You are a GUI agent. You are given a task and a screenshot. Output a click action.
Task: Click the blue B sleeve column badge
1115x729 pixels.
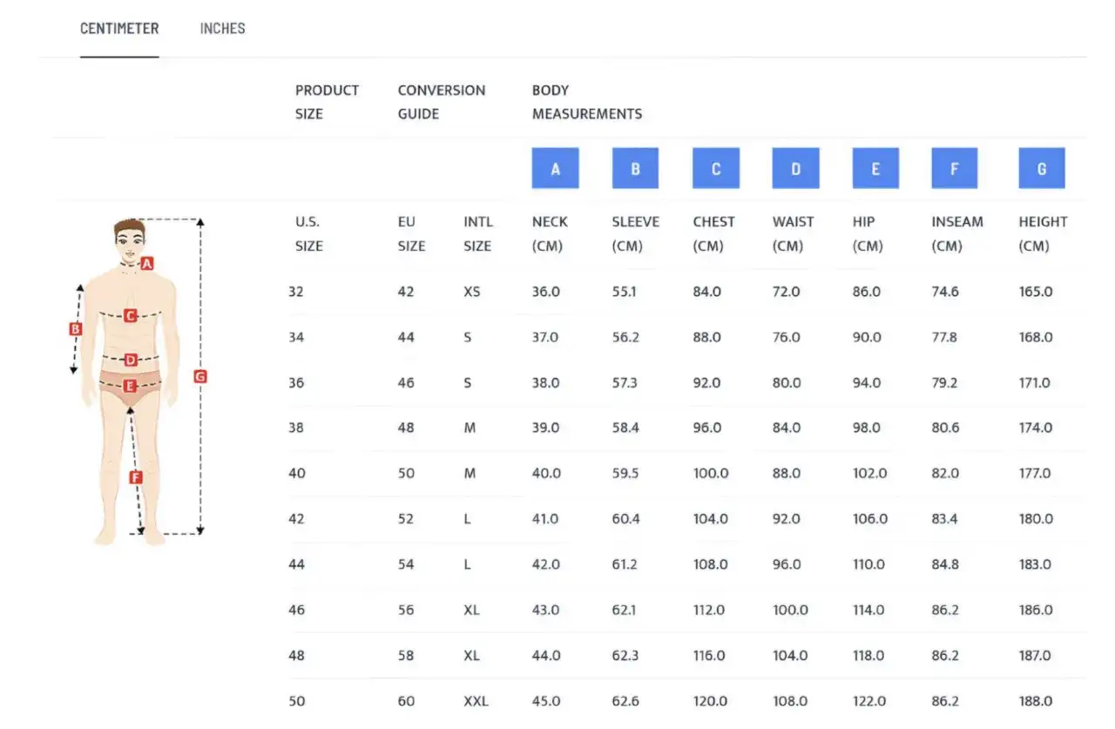pyautogui.click(x=635, y=168)
